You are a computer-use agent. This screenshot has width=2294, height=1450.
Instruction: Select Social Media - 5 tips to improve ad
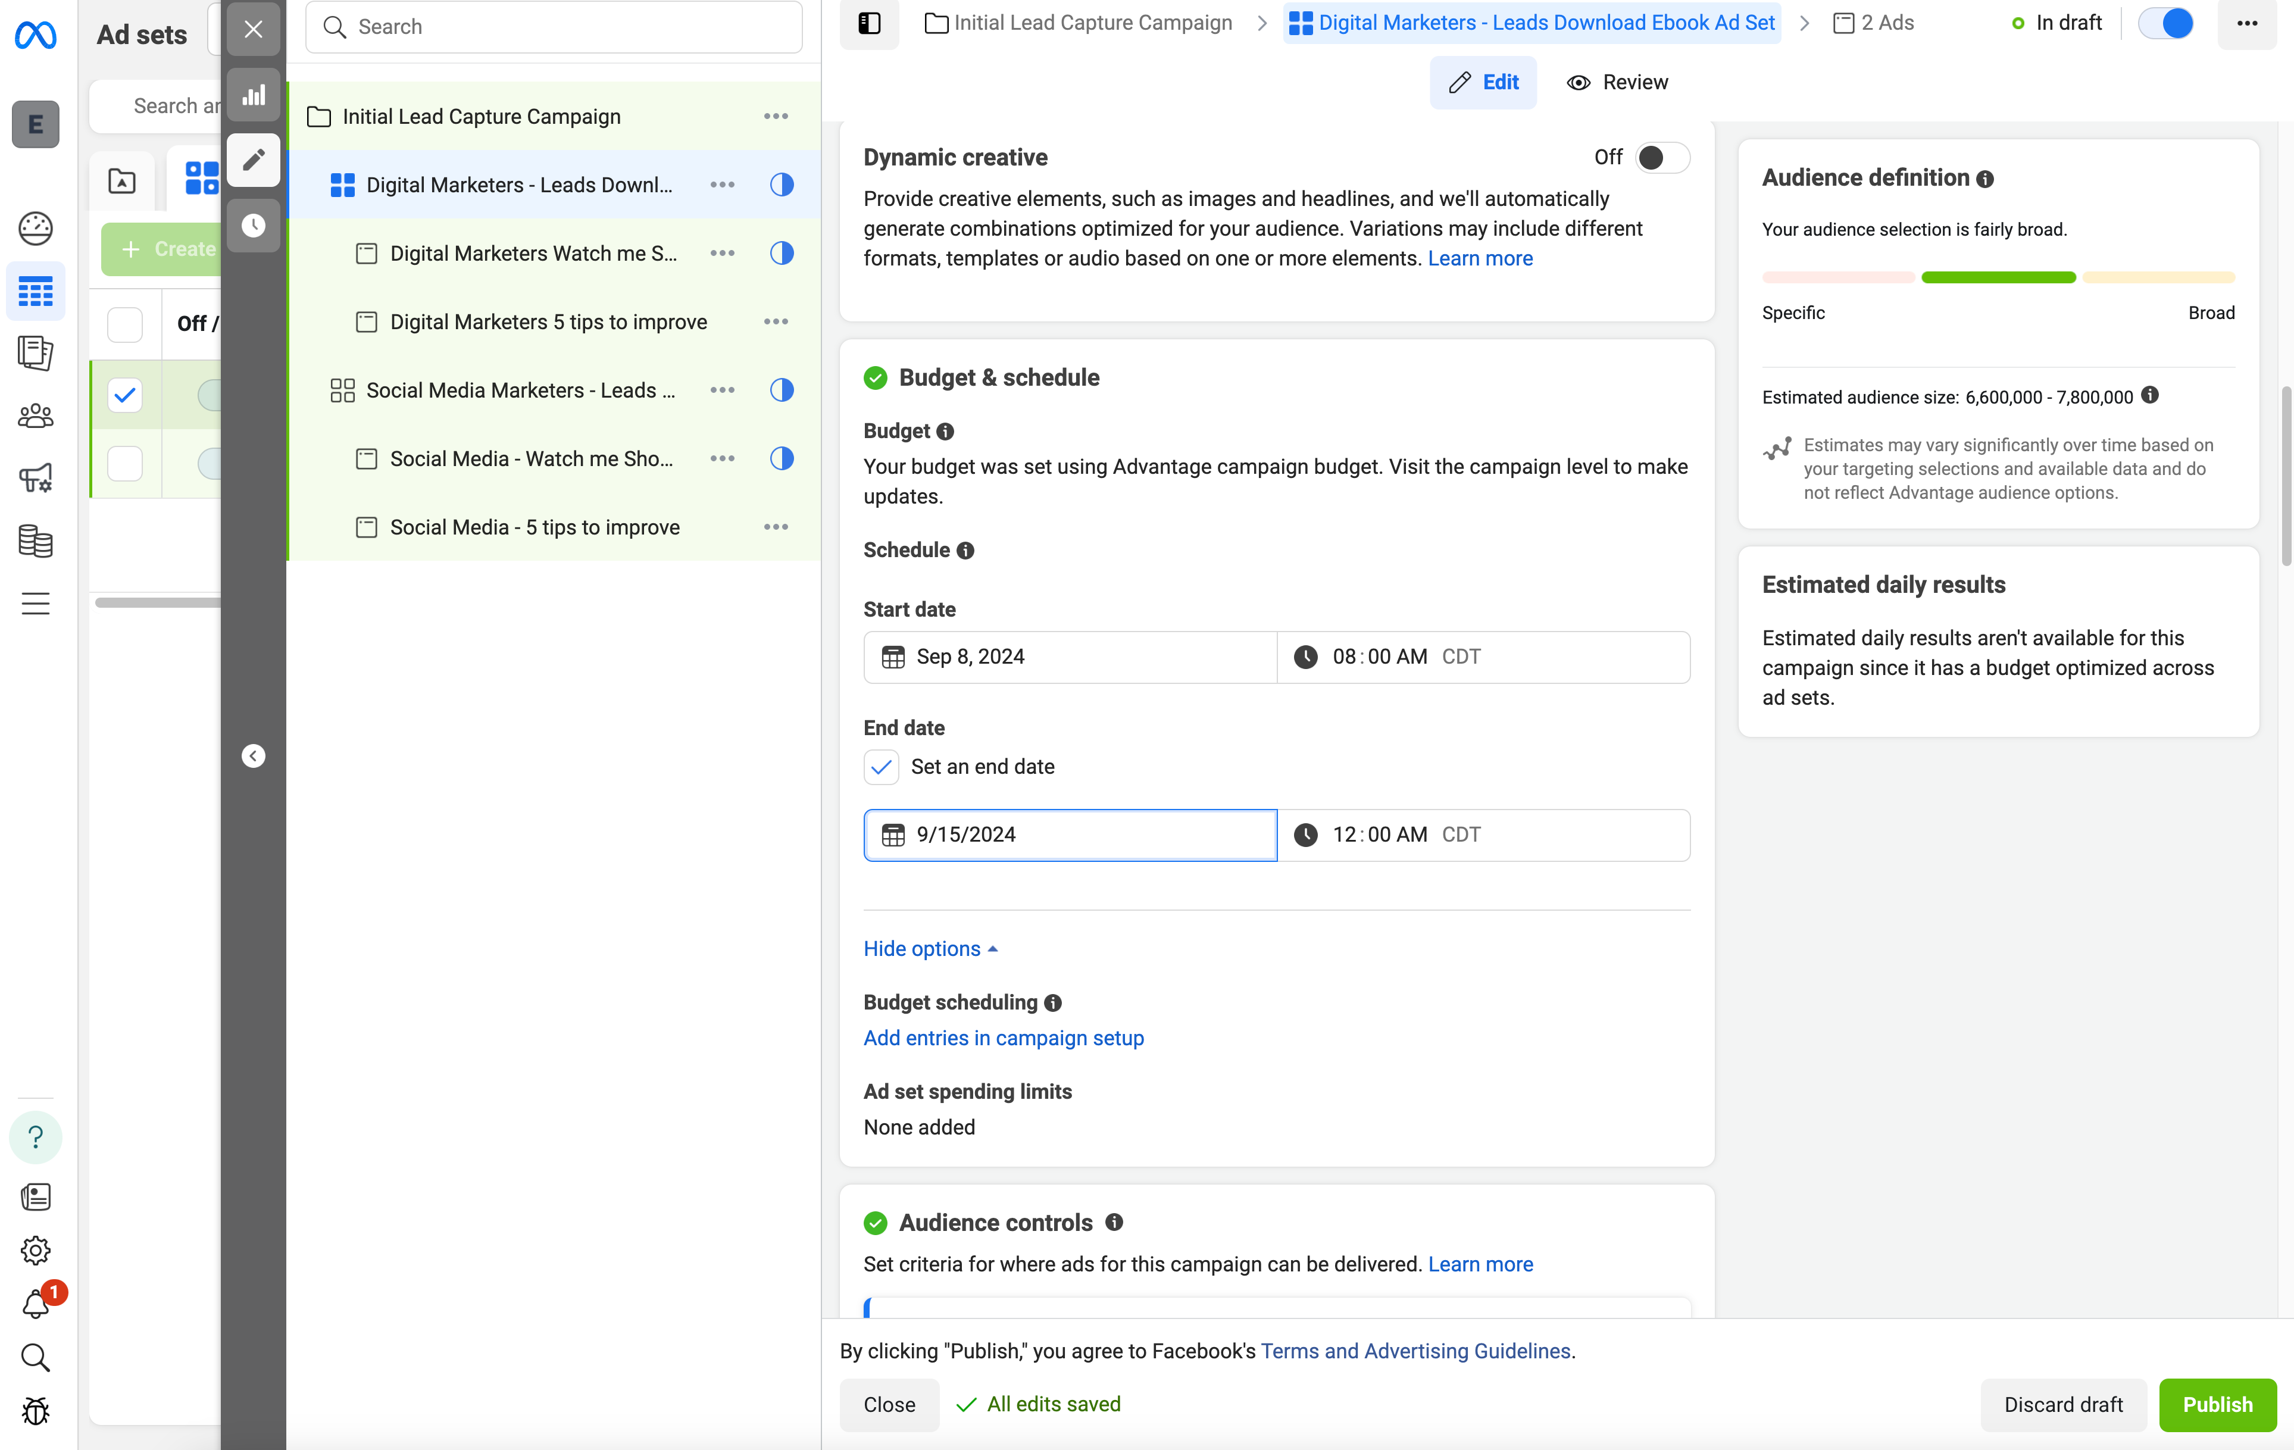(535, 527)
